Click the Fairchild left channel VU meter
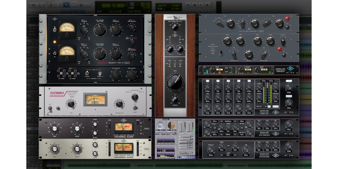Viewport: 338px width, 169px height. [67, 30]
